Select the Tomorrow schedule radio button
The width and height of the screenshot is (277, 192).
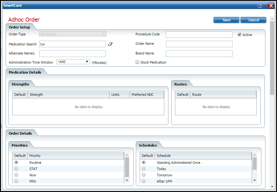pos(144,175)
